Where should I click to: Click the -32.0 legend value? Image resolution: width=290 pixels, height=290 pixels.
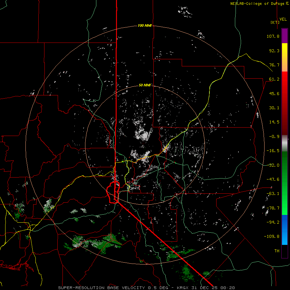click(x=273, y=165)
